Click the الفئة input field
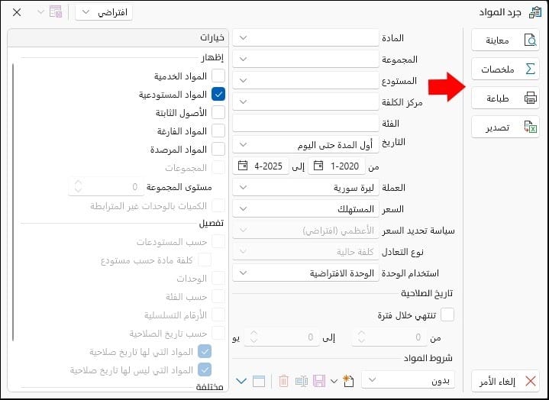 point(305,123)
